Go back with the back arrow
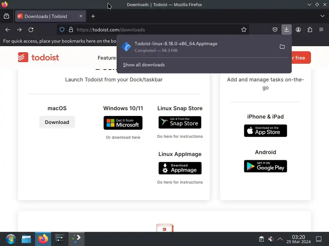 pos(8,30)
